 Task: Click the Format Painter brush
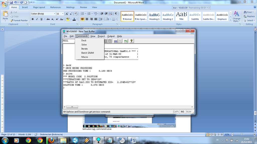point(12,20)
